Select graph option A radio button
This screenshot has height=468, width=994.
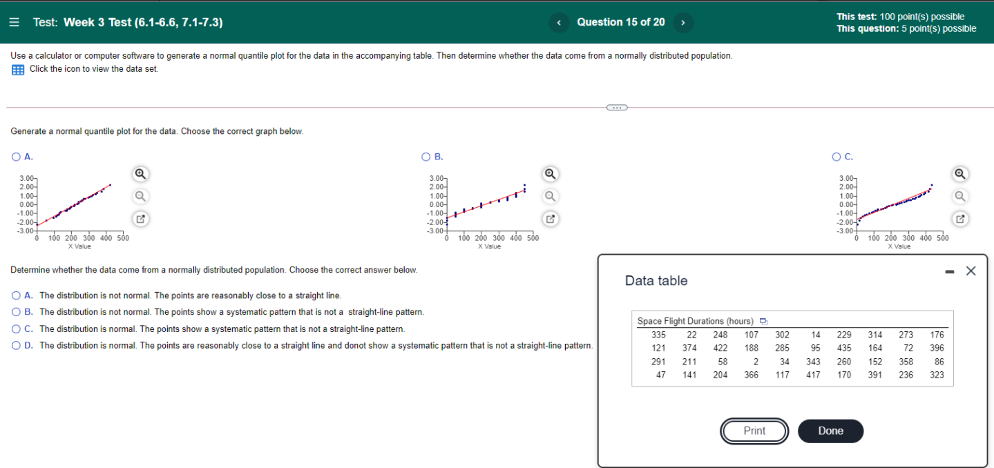pyautogui.click(x=15, y=157)
